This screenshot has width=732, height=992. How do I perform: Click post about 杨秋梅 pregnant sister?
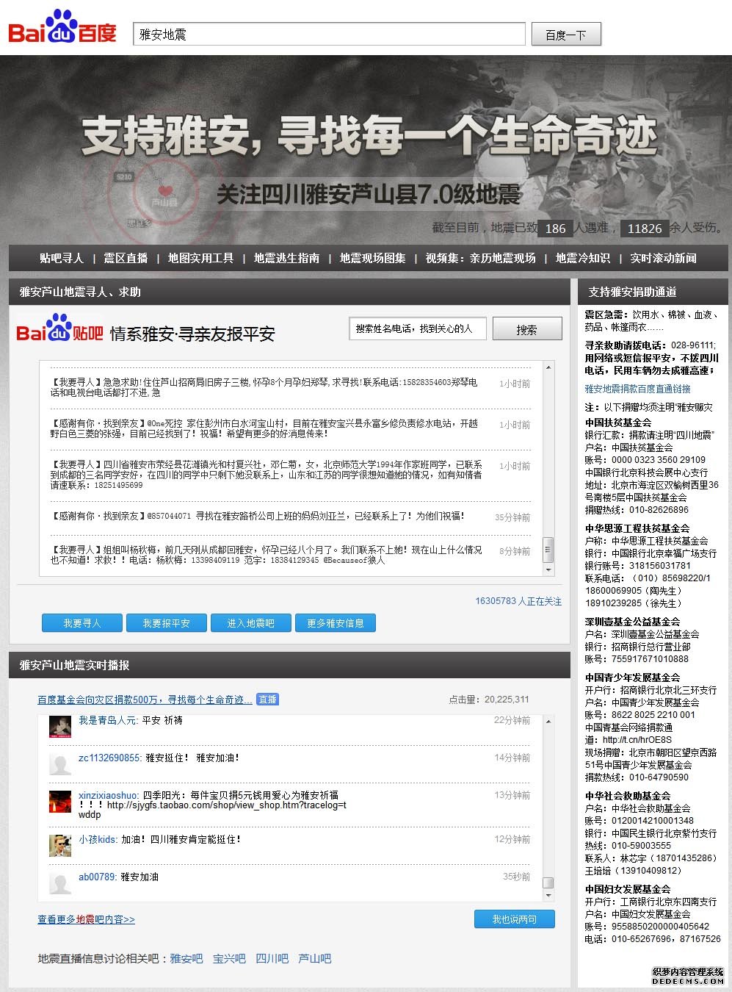[267, 555]
